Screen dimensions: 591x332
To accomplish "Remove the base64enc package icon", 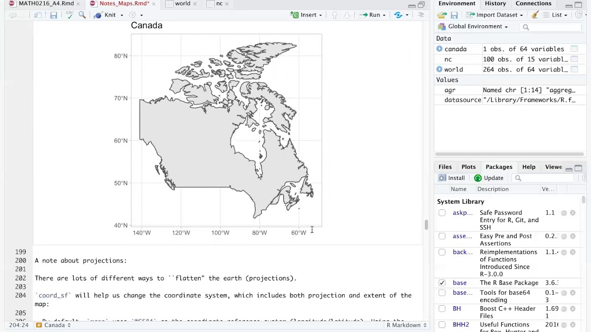I will coord(573,293).
